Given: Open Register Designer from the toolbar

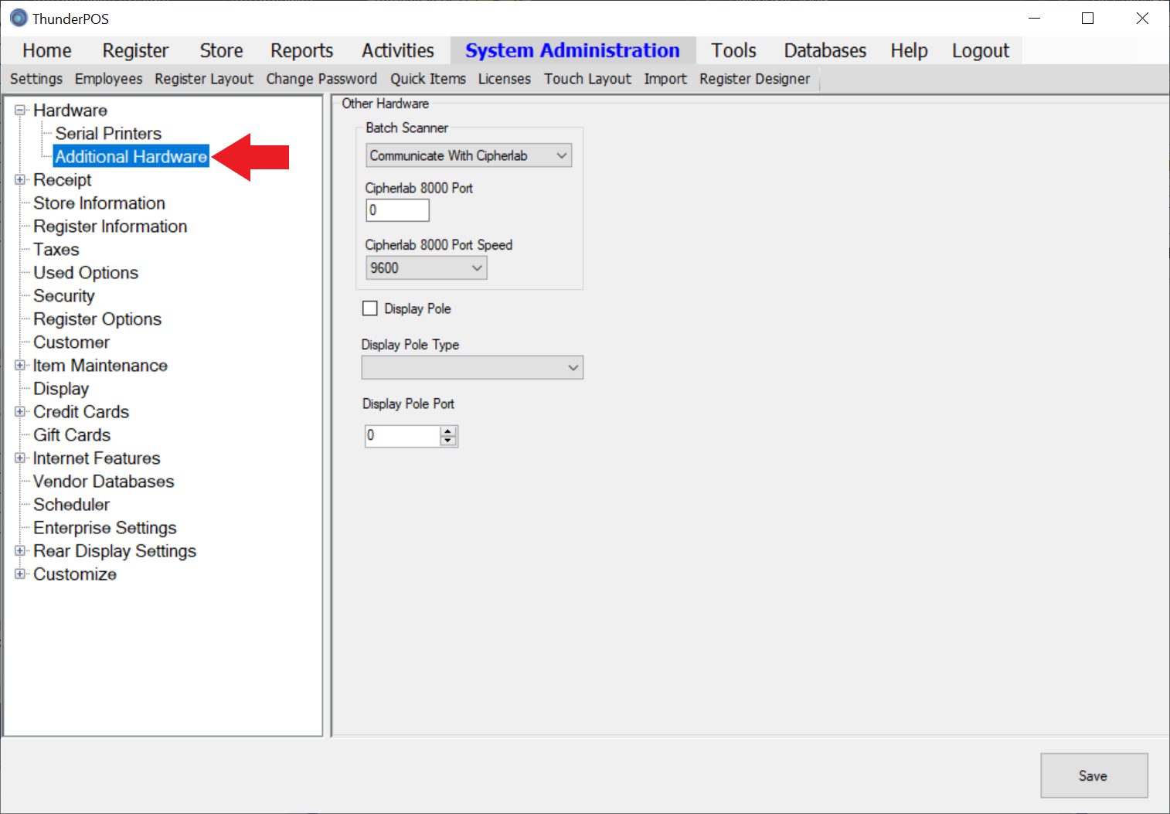Looking at the screenshot, I should coord(754,79).
